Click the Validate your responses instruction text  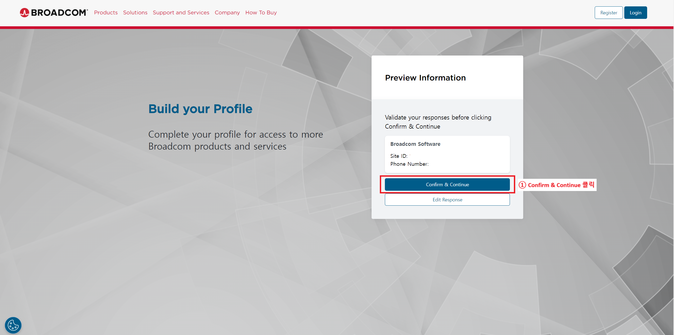click(x=438, y=122)
